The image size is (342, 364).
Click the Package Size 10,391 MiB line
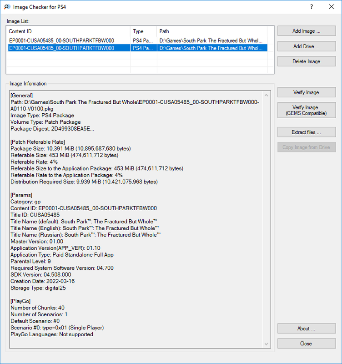click(x=70, y=149)
